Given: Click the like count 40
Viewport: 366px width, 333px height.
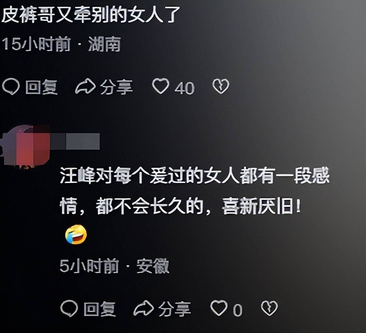Looking at the screenshot, I should click(x=184, y=88).
